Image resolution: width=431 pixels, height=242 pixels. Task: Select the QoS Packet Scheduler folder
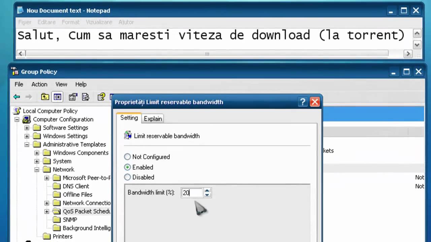(x=87, y=211)
